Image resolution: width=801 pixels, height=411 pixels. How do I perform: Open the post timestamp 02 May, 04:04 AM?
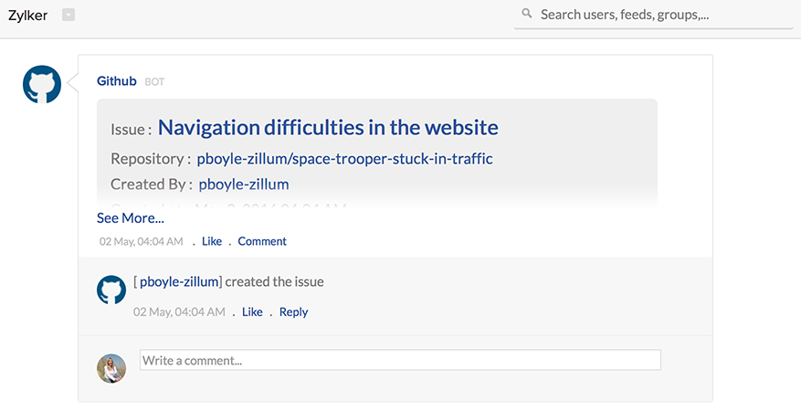click(141, 241)
